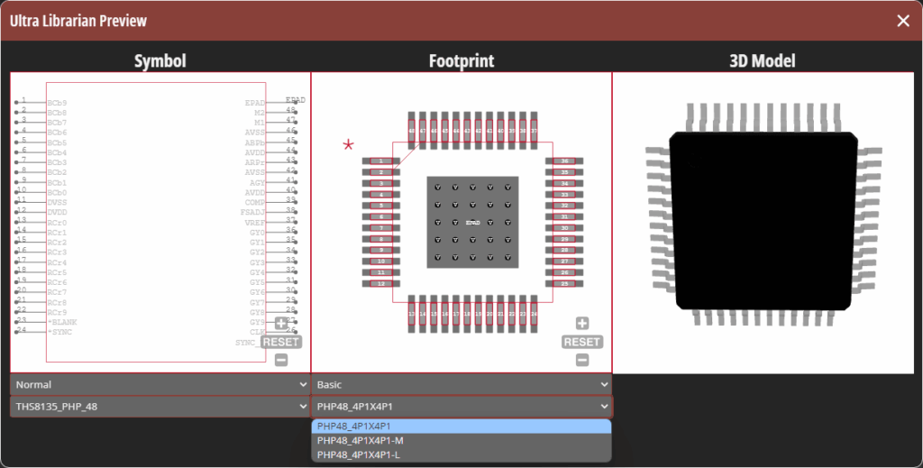Click the Footprint heading

[461, 60]
